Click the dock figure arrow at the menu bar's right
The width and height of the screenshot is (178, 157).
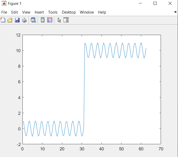(175, 12)
